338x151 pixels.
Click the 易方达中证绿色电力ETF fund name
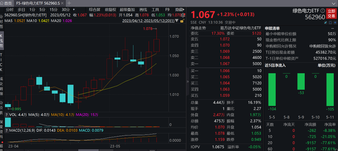tap(240, 28)
